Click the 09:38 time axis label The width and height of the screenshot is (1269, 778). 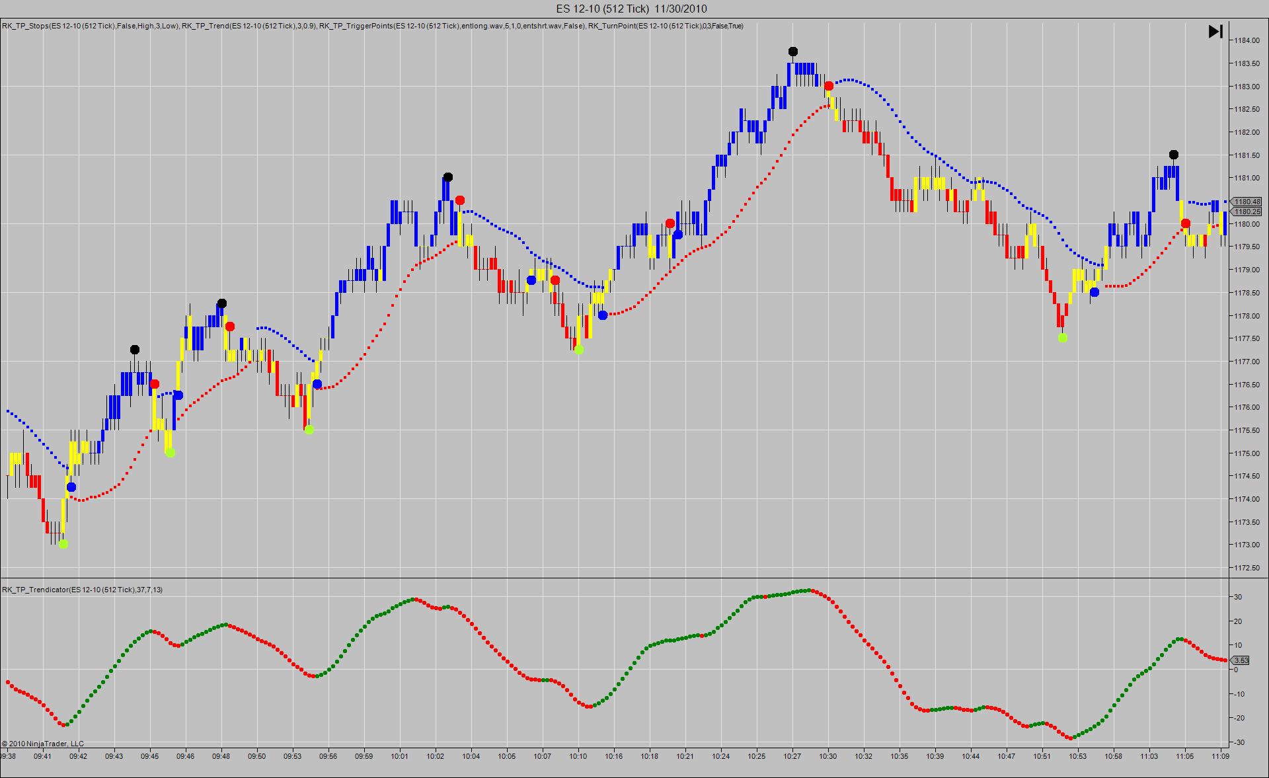tap(8, 756)
